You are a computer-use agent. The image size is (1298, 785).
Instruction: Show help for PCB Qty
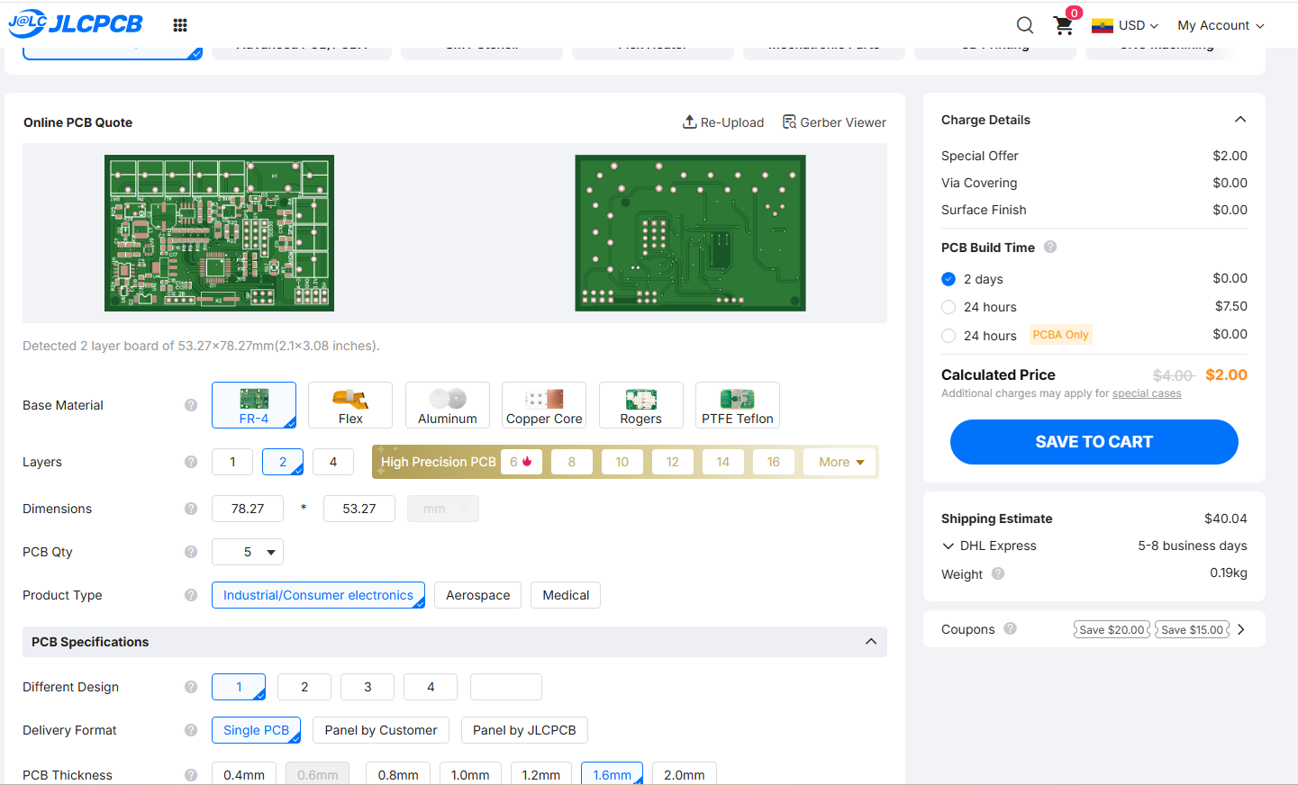pos(191,552)
